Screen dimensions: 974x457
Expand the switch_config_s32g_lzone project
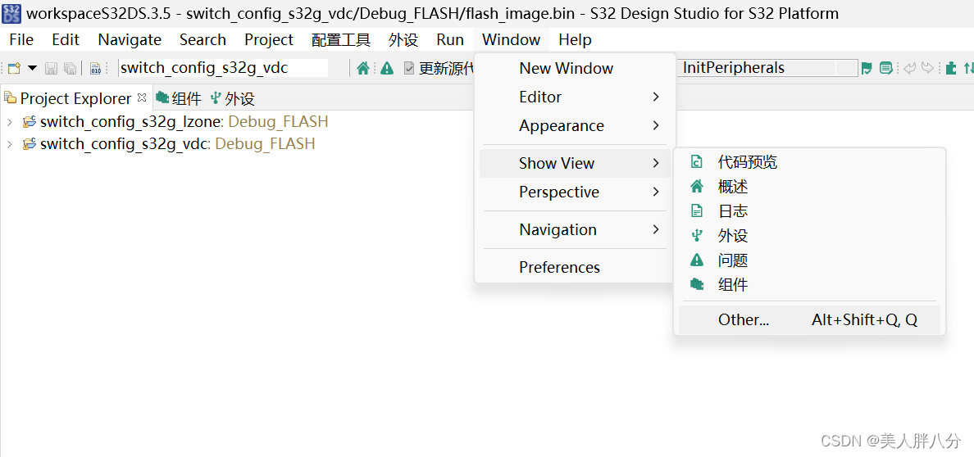click(x=9, y=122)
